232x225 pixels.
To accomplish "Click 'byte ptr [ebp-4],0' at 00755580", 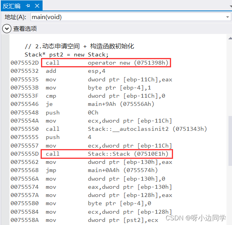I will [x=120, y=204].
